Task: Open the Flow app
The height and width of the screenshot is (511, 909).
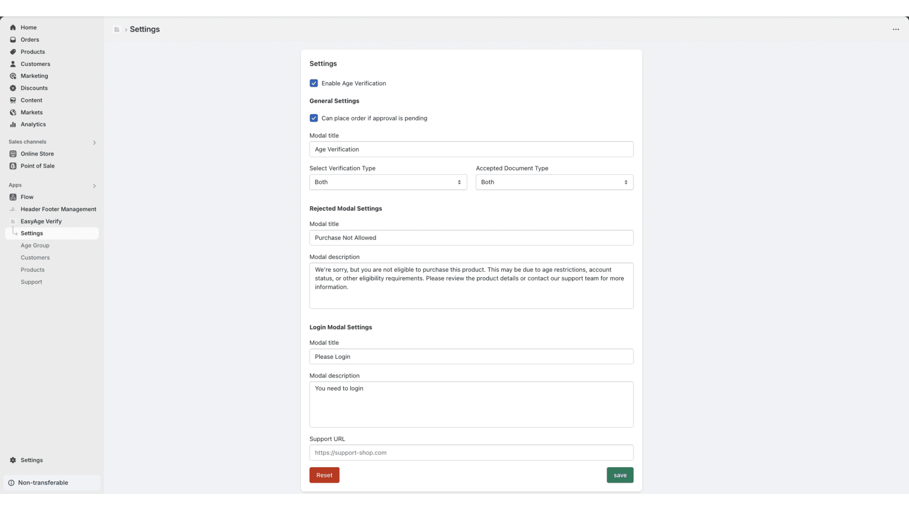Action: click(26, 196)
